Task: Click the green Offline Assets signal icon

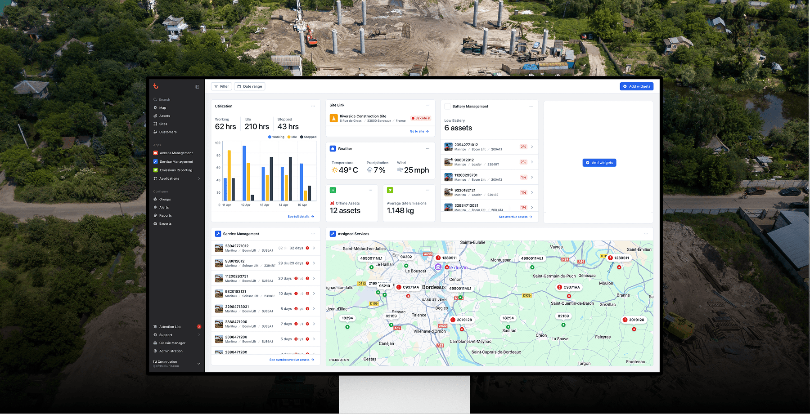Action: (x=333, y=190)
